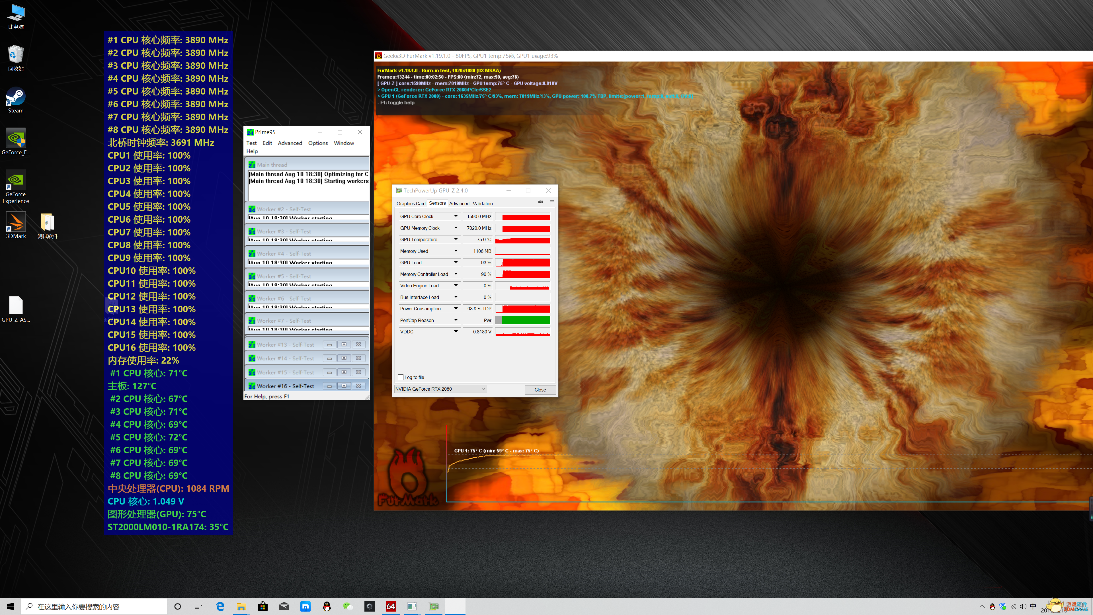The width and height of the screenshot is (1093, 615).
Task: Open the PerfCap Reason dropdown arrow
Action: [x=456, y=320]
